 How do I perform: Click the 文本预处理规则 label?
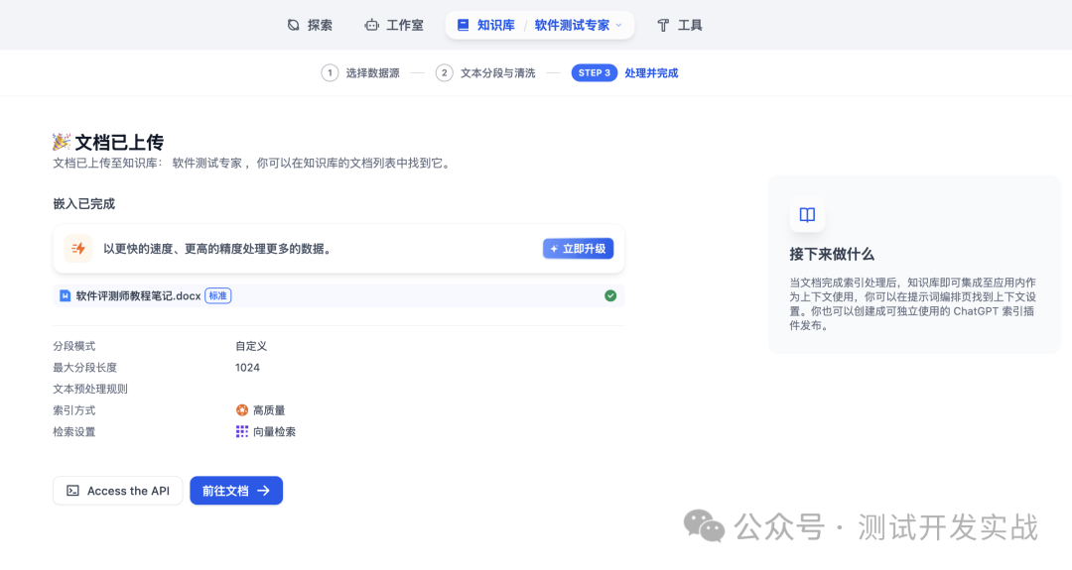(90, 390)
